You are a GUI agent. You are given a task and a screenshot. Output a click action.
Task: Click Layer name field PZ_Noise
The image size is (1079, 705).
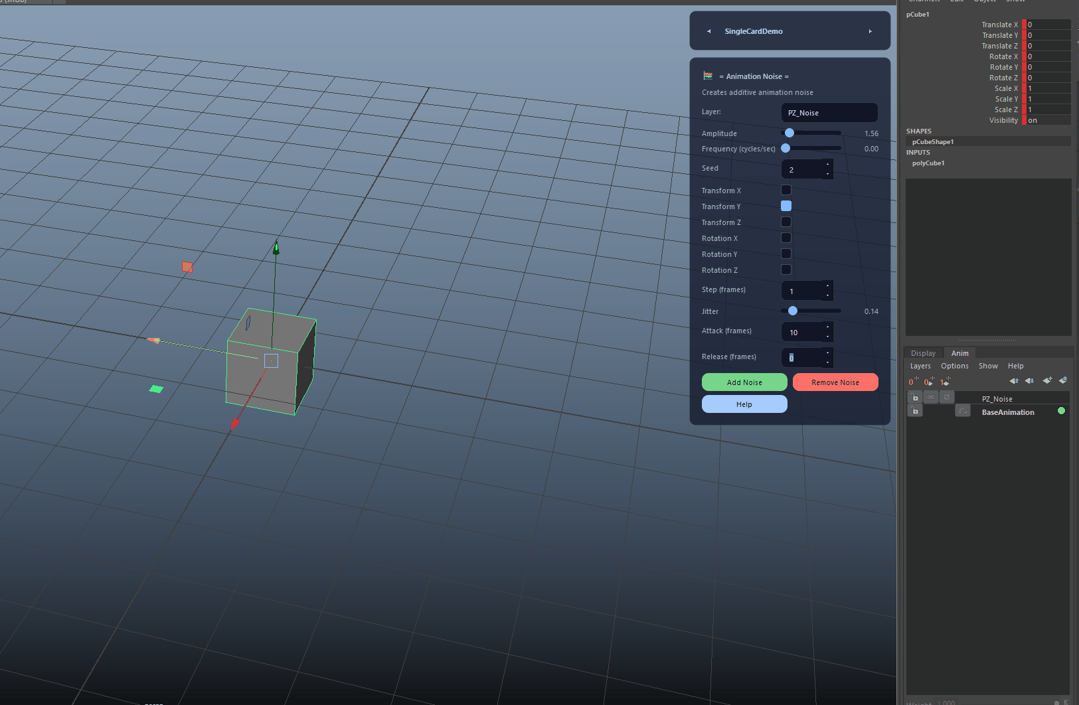[829, 113]
